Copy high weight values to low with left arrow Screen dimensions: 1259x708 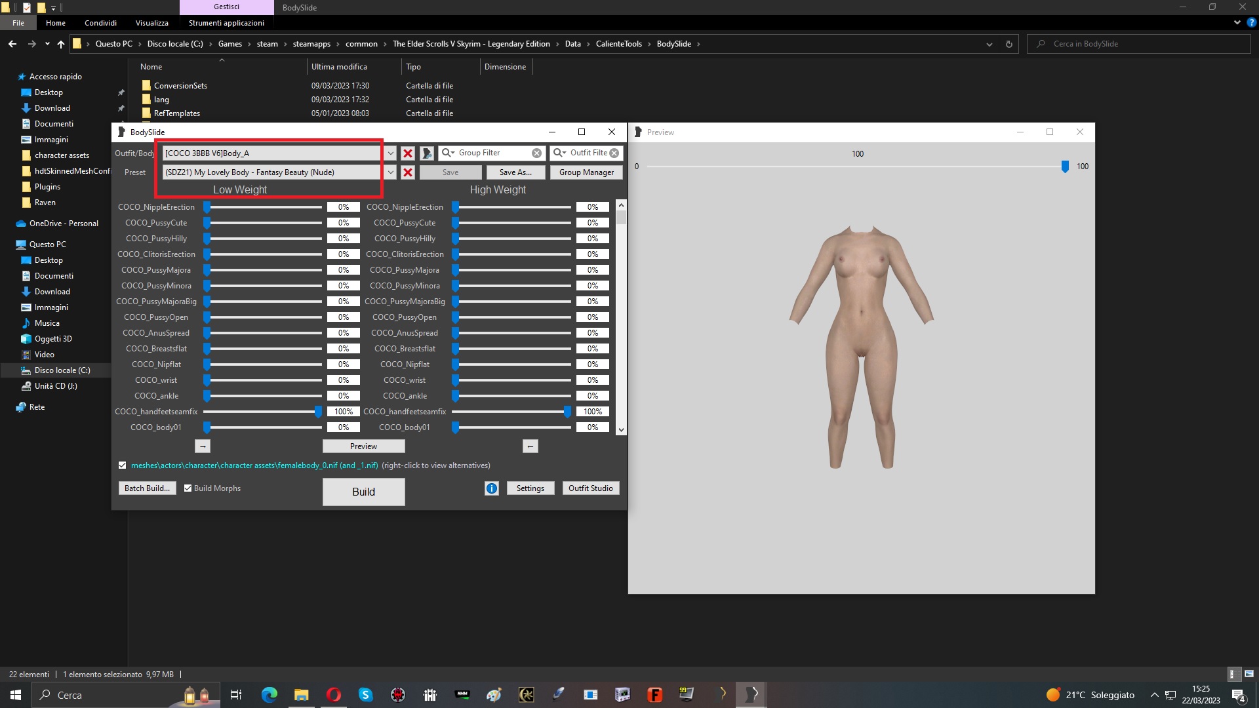pyautogui.click(x=530, y=446)
